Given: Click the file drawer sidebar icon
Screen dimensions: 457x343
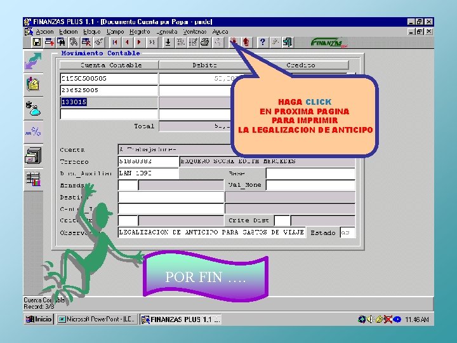Looking at the screenshot, I should (x=33, y=155).
